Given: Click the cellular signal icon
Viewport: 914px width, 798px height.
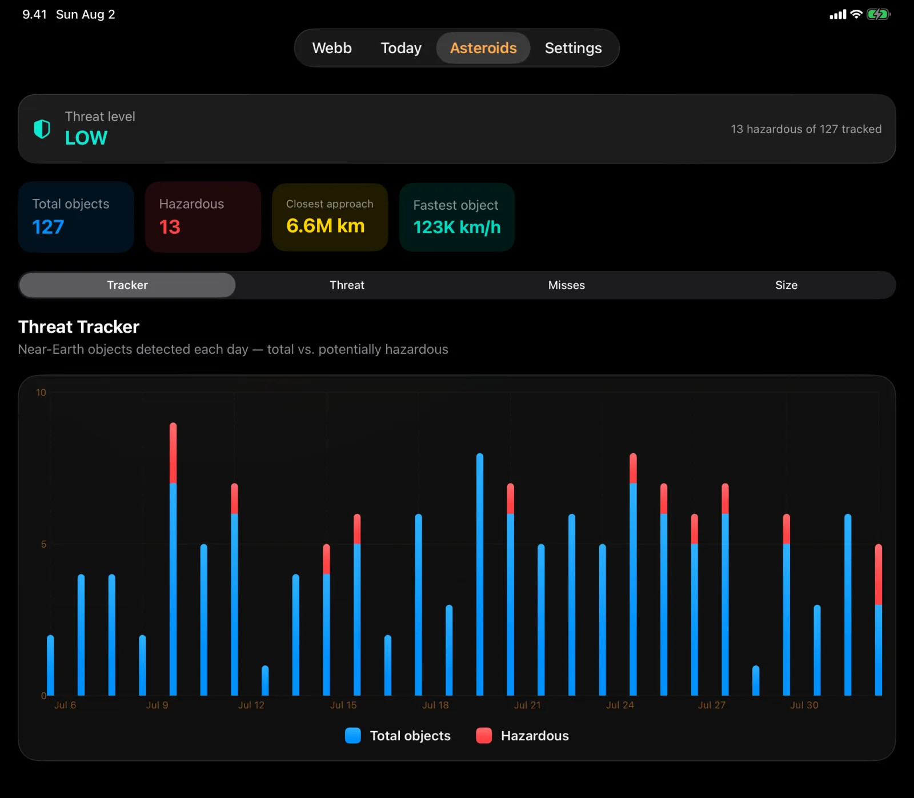Looking at the screenshot, I should [x=837, y=14].
